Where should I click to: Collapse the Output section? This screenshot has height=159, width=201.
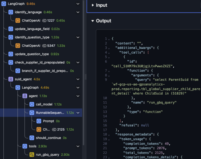pyautogui.click(x=93, y=21)
